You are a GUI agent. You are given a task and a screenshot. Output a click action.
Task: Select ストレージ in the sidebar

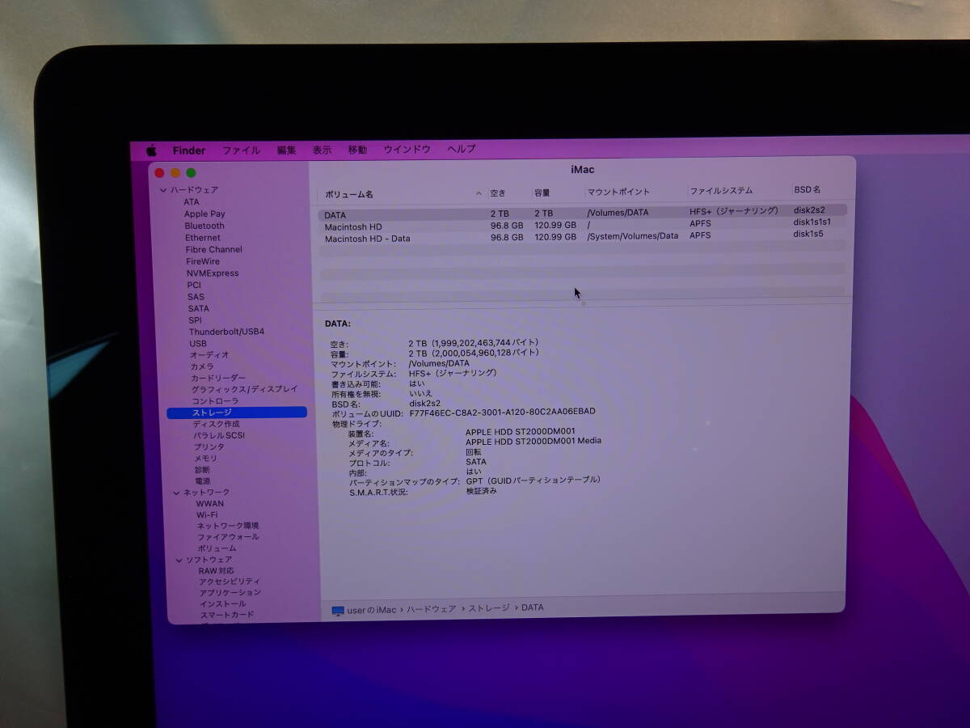[237, 413]
